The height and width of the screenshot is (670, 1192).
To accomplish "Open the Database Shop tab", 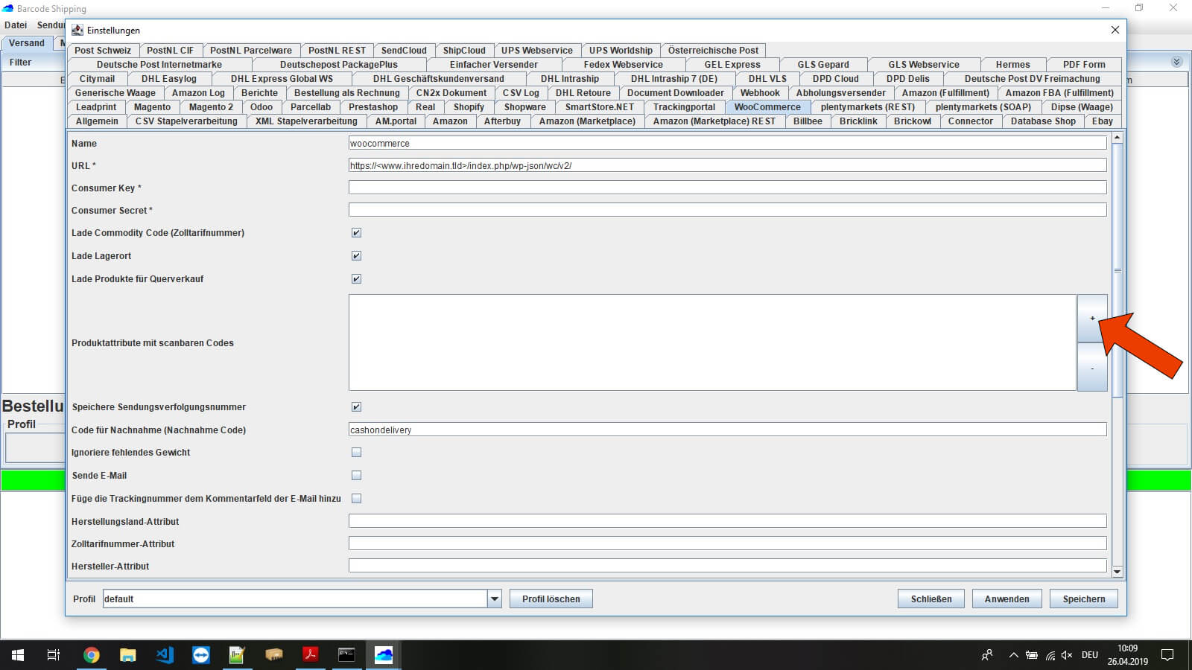I will click(x=1043, y=121).
